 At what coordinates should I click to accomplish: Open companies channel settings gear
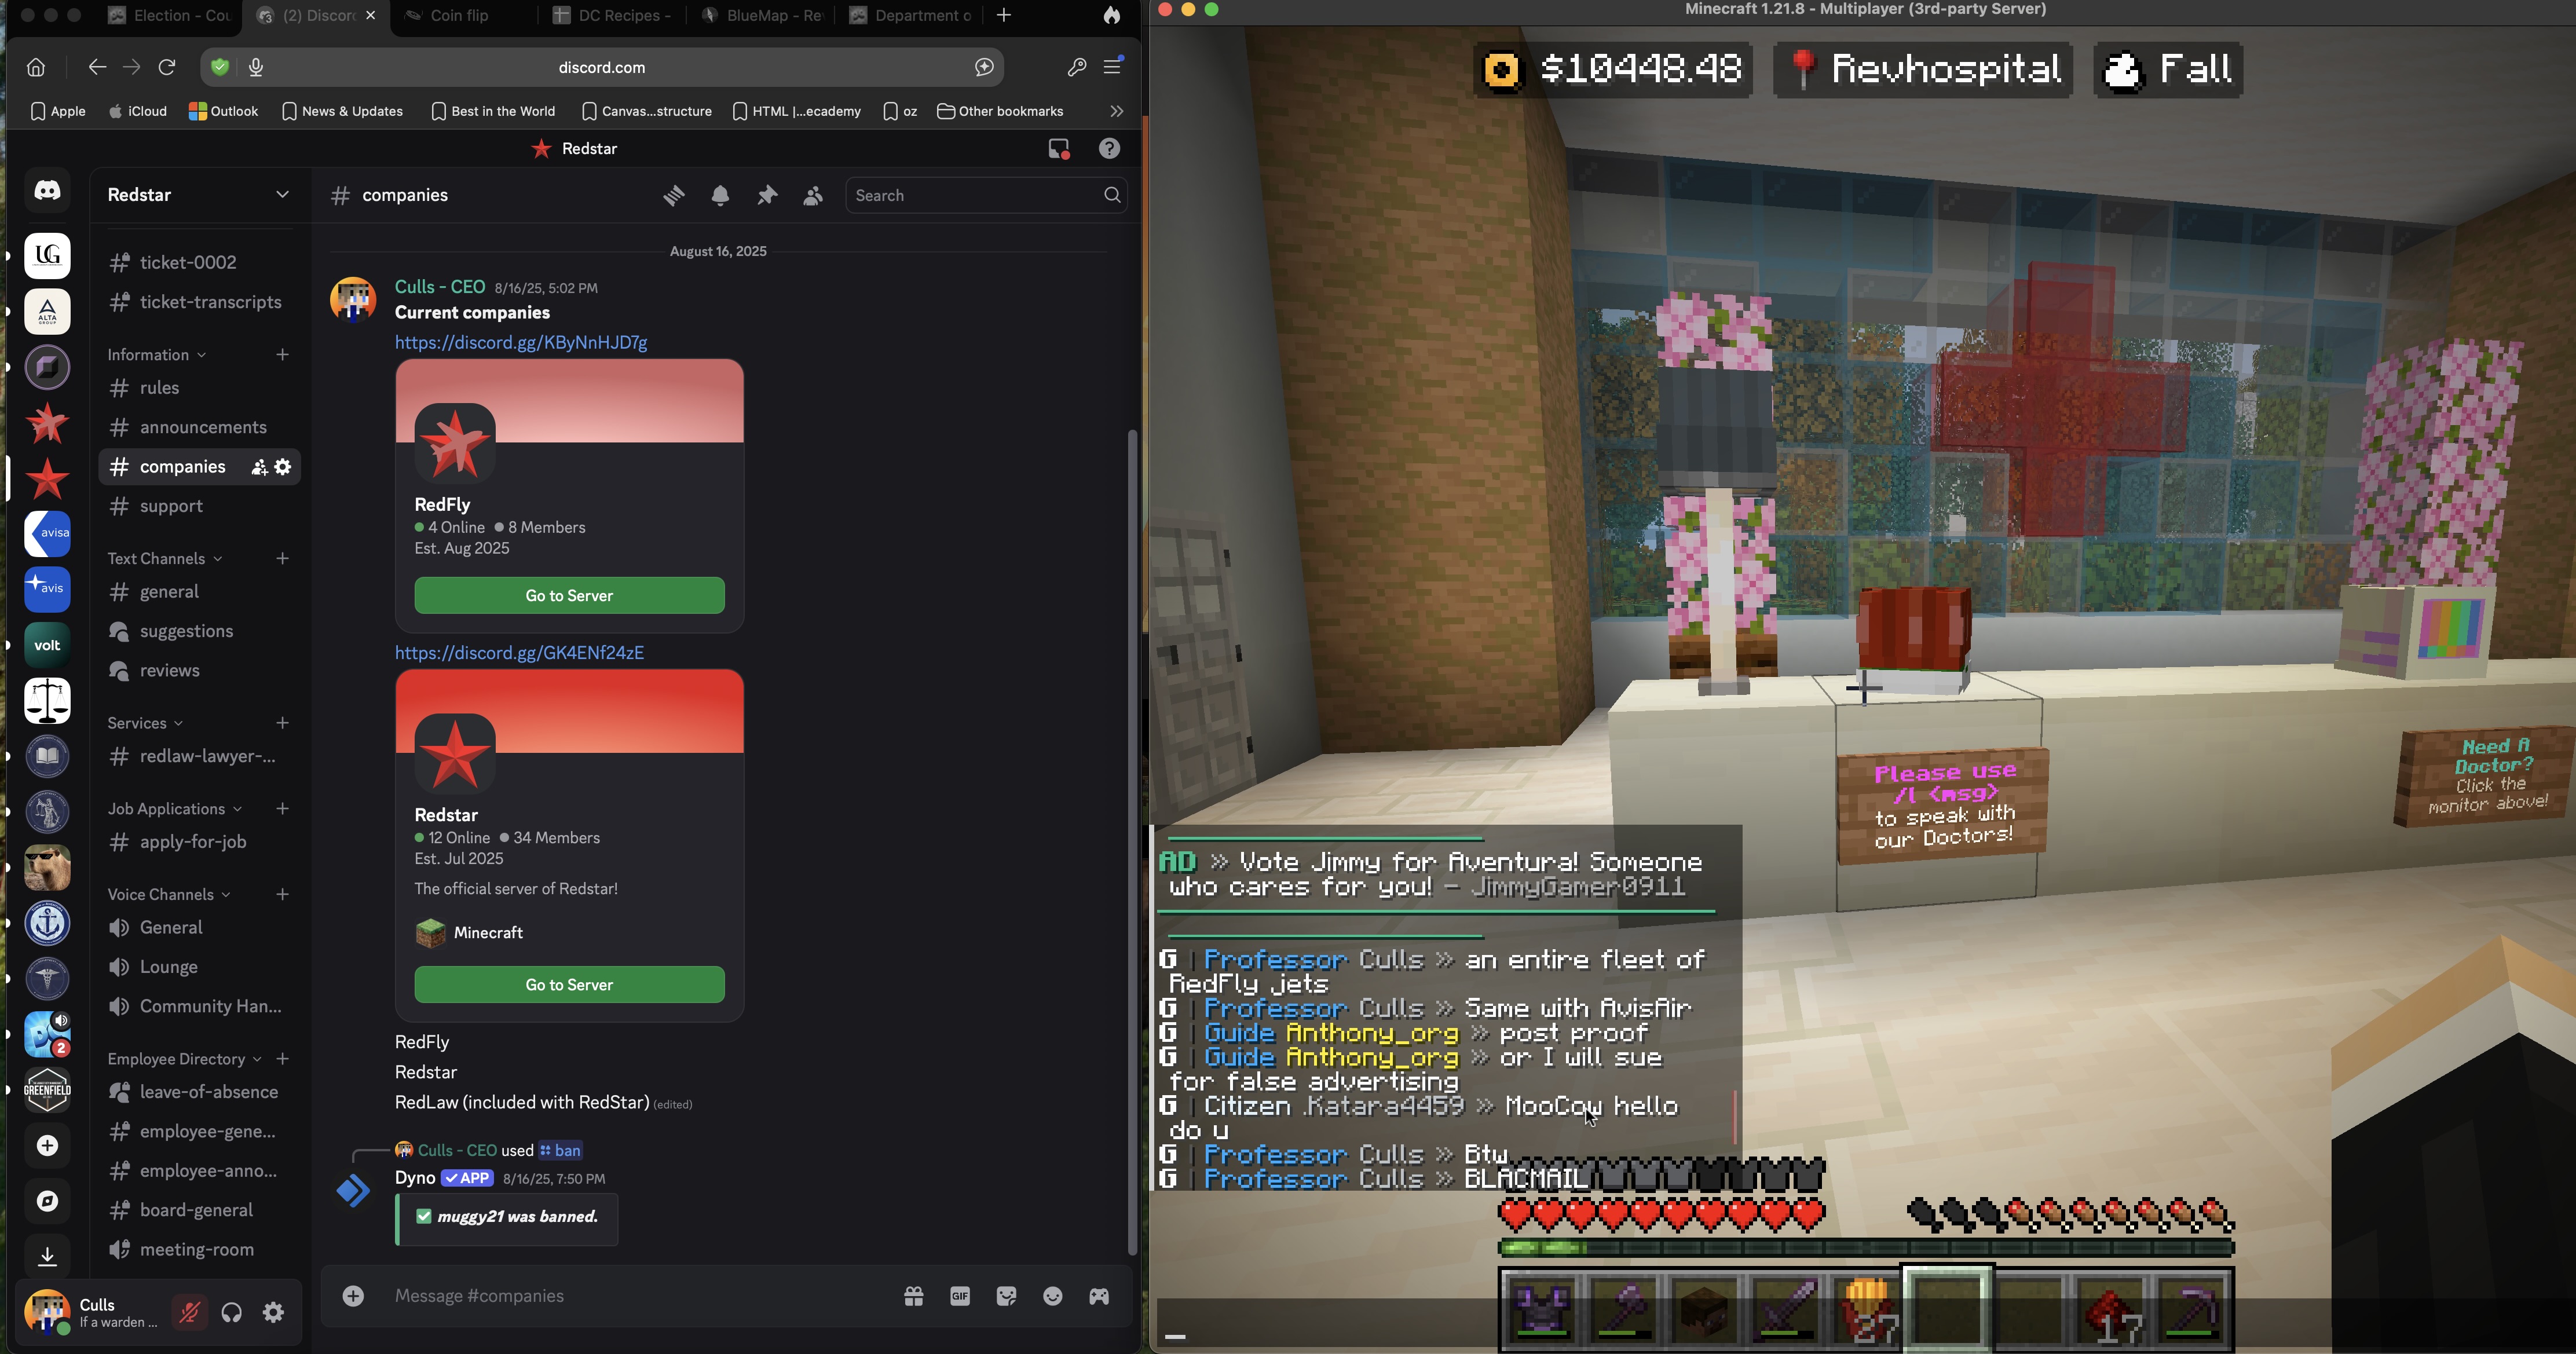click(x=283, y=467)
